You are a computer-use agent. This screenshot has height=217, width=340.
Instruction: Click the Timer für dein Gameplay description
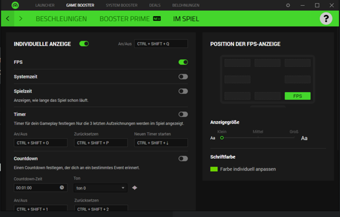99,123
